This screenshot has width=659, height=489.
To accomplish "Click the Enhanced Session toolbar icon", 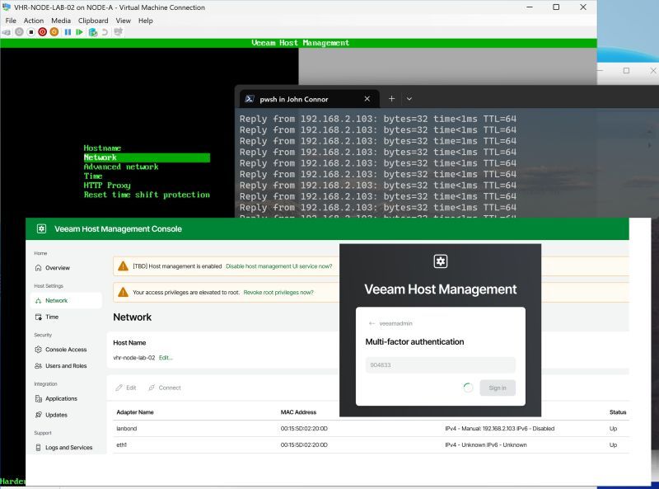I will 118,32.
